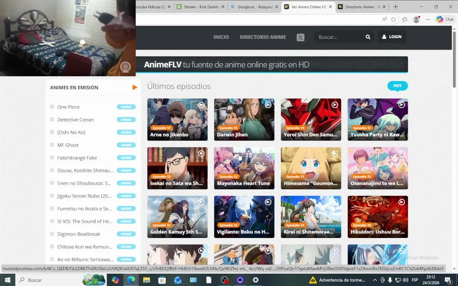Click play icon on Hikuidori: Ushuu Bor... card
This screenshot has height=286, width=458.
click(402, 202)
